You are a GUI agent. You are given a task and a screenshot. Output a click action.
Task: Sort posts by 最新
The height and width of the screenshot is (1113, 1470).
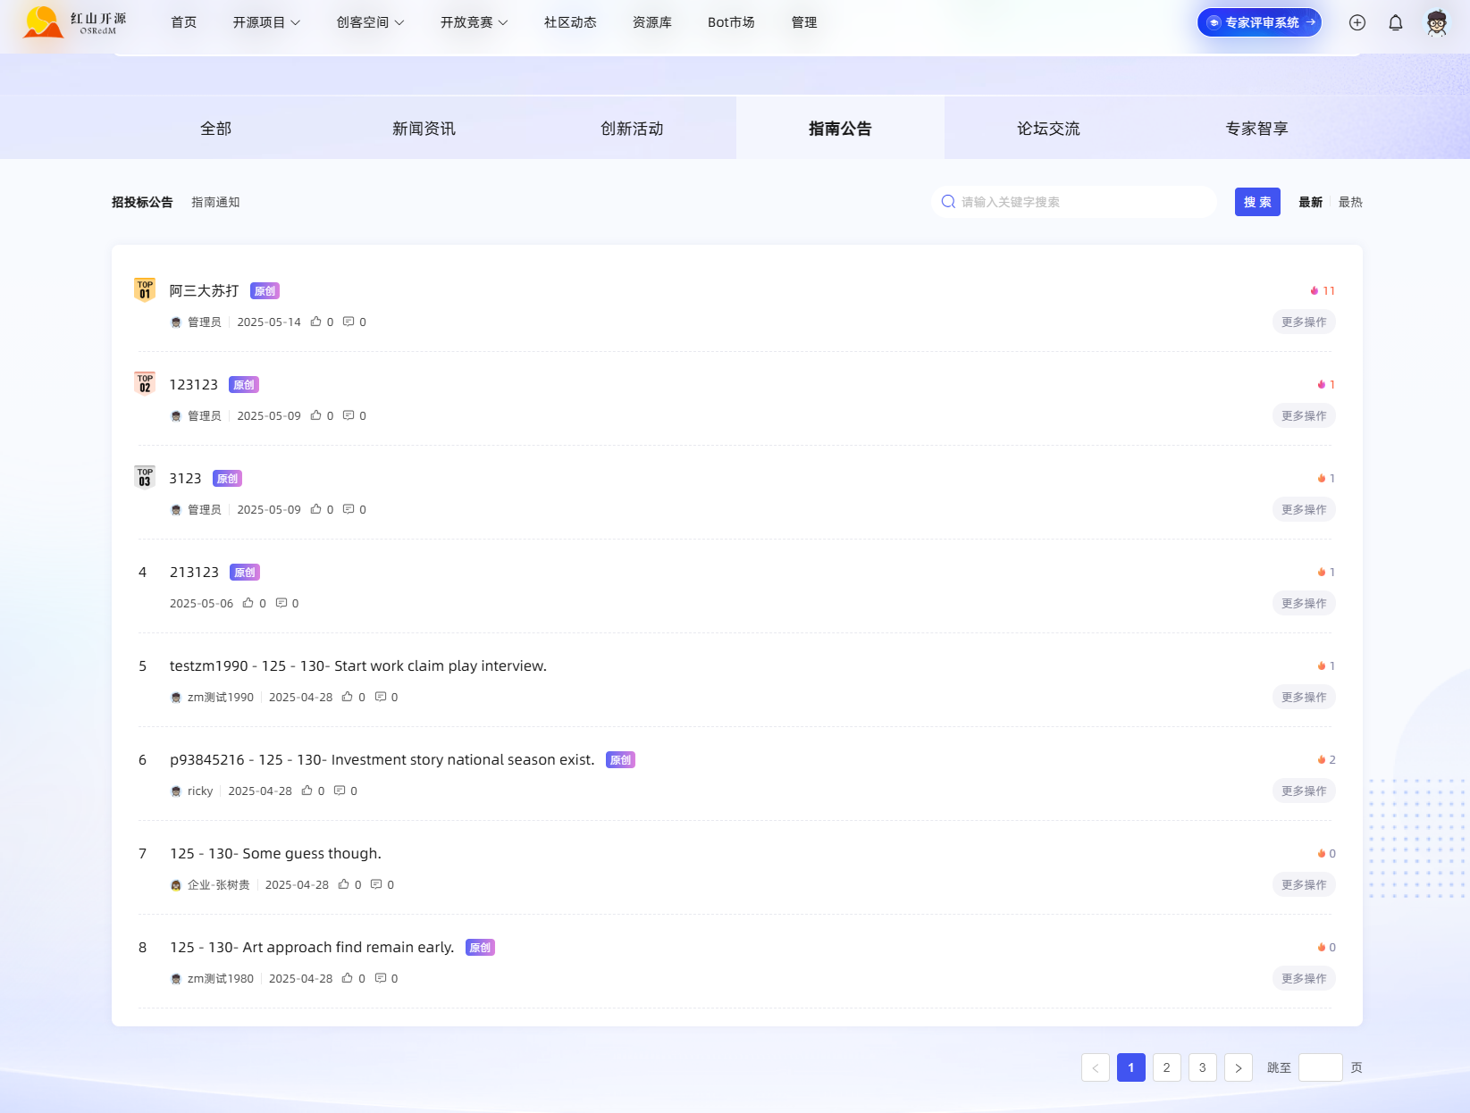tap(1310, 202)
